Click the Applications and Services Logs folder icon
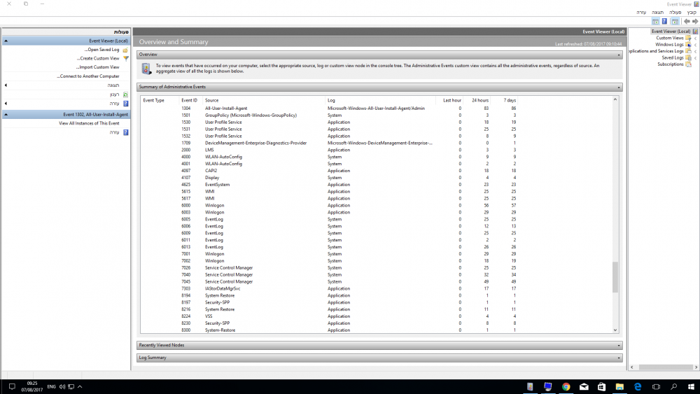The image size is (700, 394). pyautogui.click(x=688, y=51)
